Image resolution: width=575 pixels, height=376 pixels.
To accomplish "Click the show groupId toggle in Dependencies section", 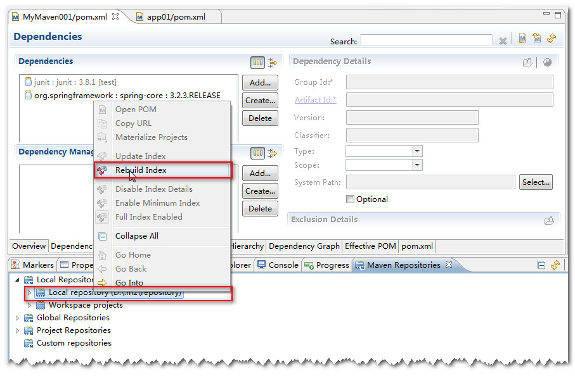I will click(257, 63).
